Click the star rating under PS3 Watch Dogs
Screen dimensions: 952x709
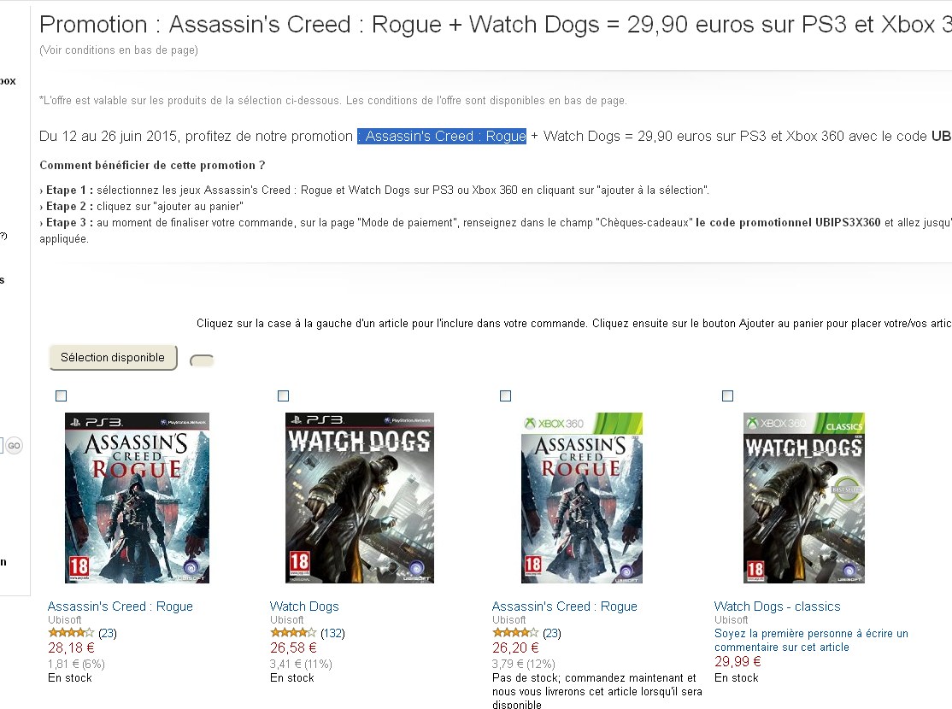tap(293, 632)
